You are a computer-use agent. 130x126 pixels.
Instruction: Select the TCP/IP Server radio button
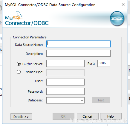pos(19,64)
